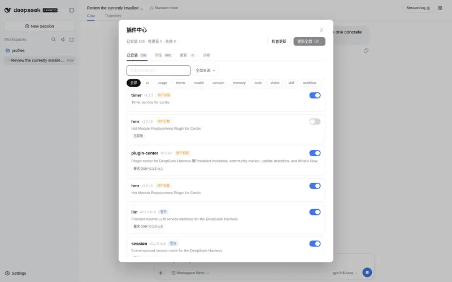Click the Standard mode indicator
The height and width of the screenshot is (282, 452).
[164, 8]
